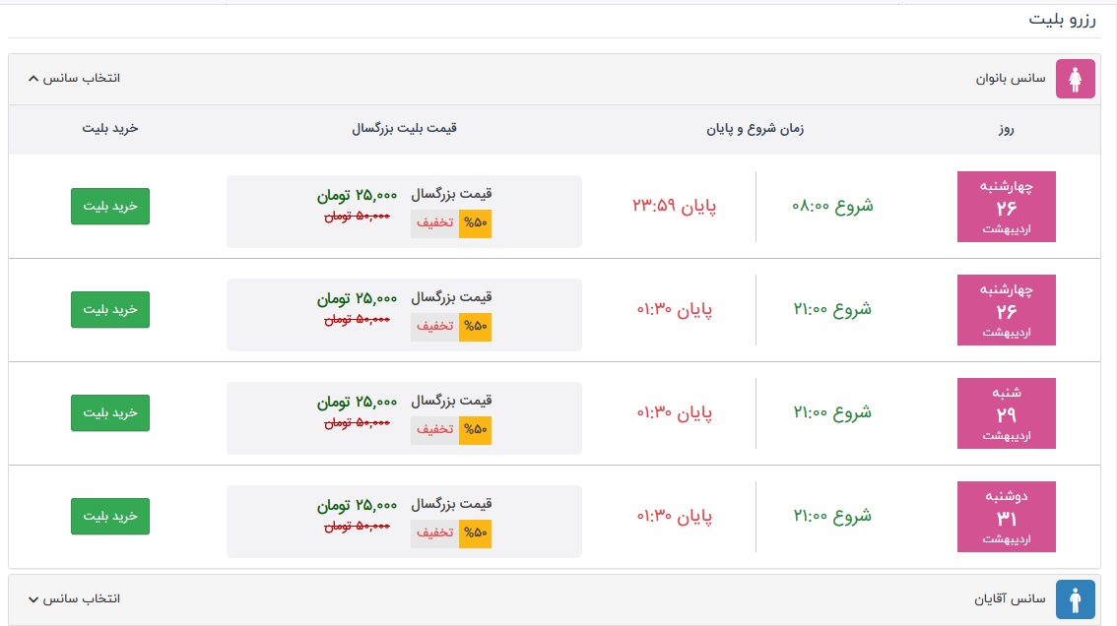The height and width of the screenshot is (626, 1117).
Task: Select the Monday 31 Ordibehesht date badge
Action: click(x=1006, y=517)
